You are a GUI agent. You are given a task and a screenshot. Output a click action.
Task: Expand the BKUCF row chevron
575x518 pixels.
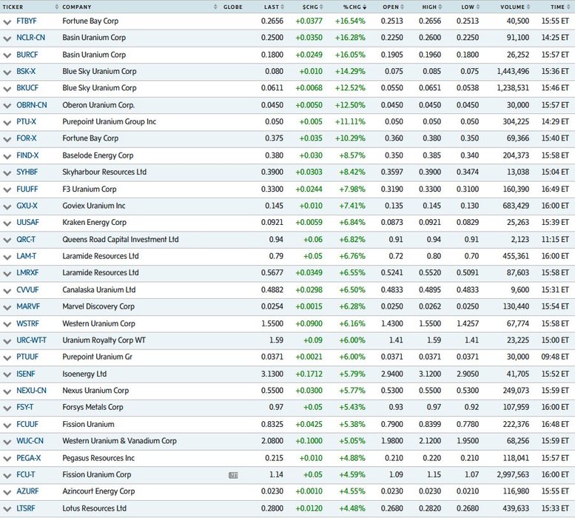[7, 89]
